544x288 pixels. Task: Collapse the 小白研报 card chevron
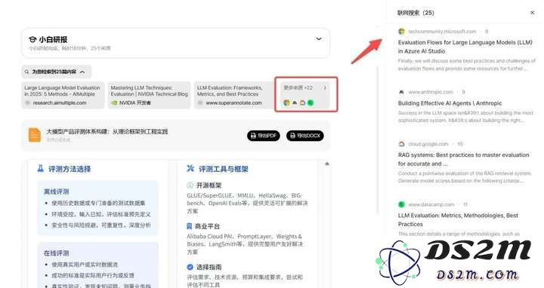click(x=319, y=38)
